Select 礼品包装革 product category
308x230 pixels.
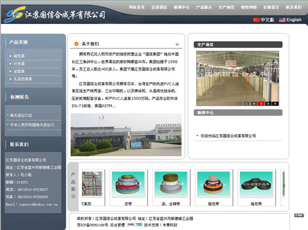[x=23, y=79]
